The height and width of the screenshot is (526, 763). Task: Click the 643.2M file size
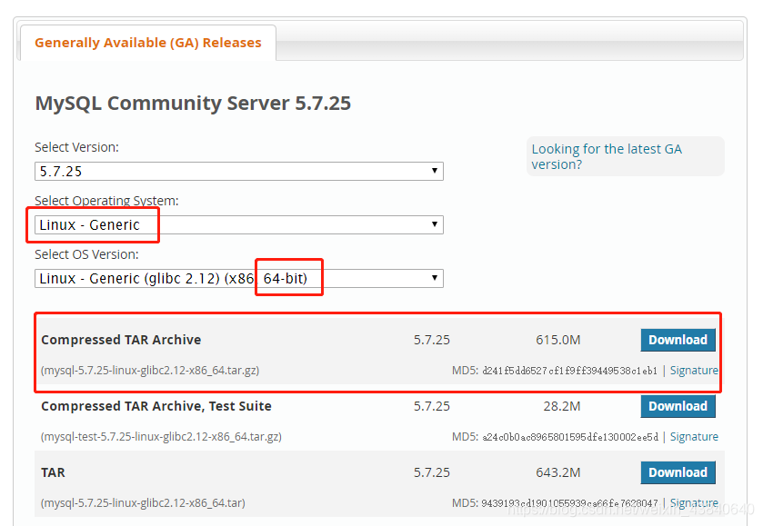[x=558, y=472]
